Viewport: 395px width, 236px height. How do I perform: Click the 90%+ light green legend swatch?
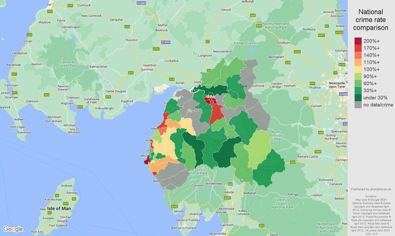(358, 77)
